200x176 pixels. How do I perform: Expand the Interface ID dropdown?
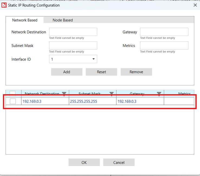(x=93, y=59)
